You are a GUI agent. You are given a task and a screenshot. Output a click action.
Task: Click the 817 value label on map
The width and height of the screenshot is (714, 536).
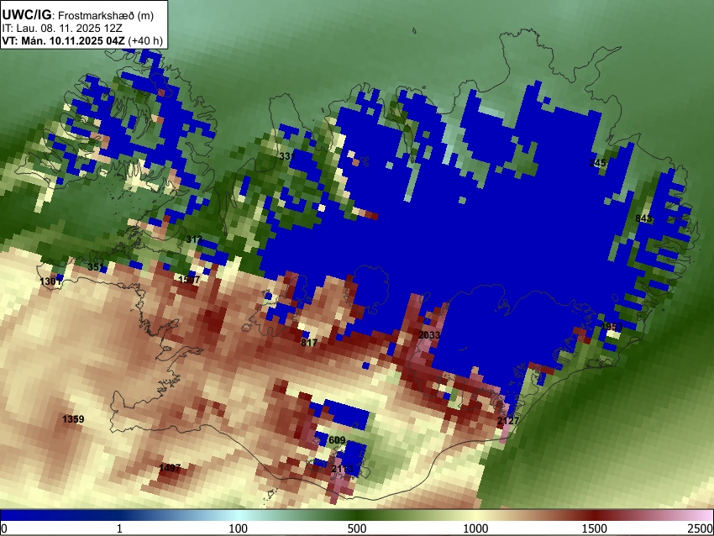309,343
